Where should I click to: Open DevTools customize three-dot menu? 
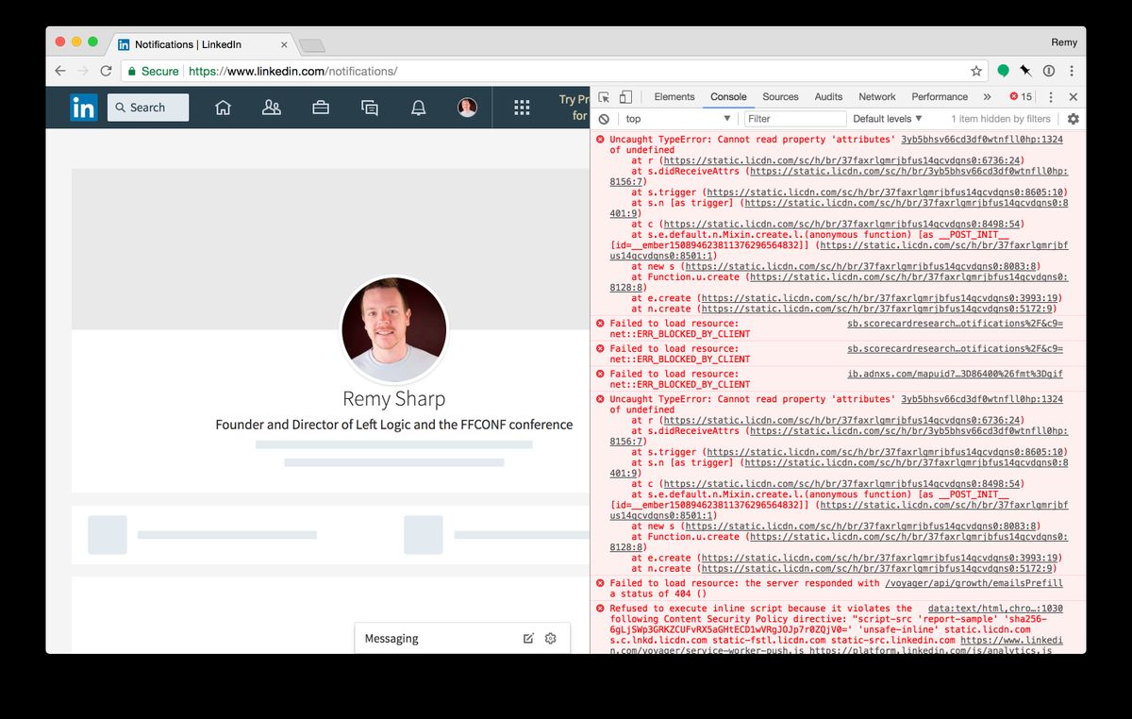coord(1052,97)
